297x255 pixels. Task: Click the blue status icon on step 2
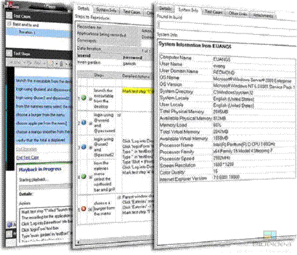[x=84, y=123]
